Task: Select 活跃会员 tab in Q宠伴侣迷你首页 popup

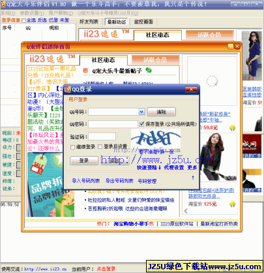Action: pos(155,59)
